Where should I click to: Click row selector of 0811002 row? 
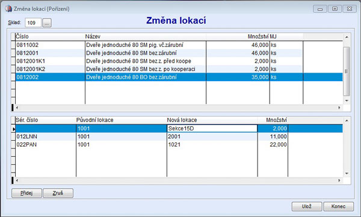13,45
